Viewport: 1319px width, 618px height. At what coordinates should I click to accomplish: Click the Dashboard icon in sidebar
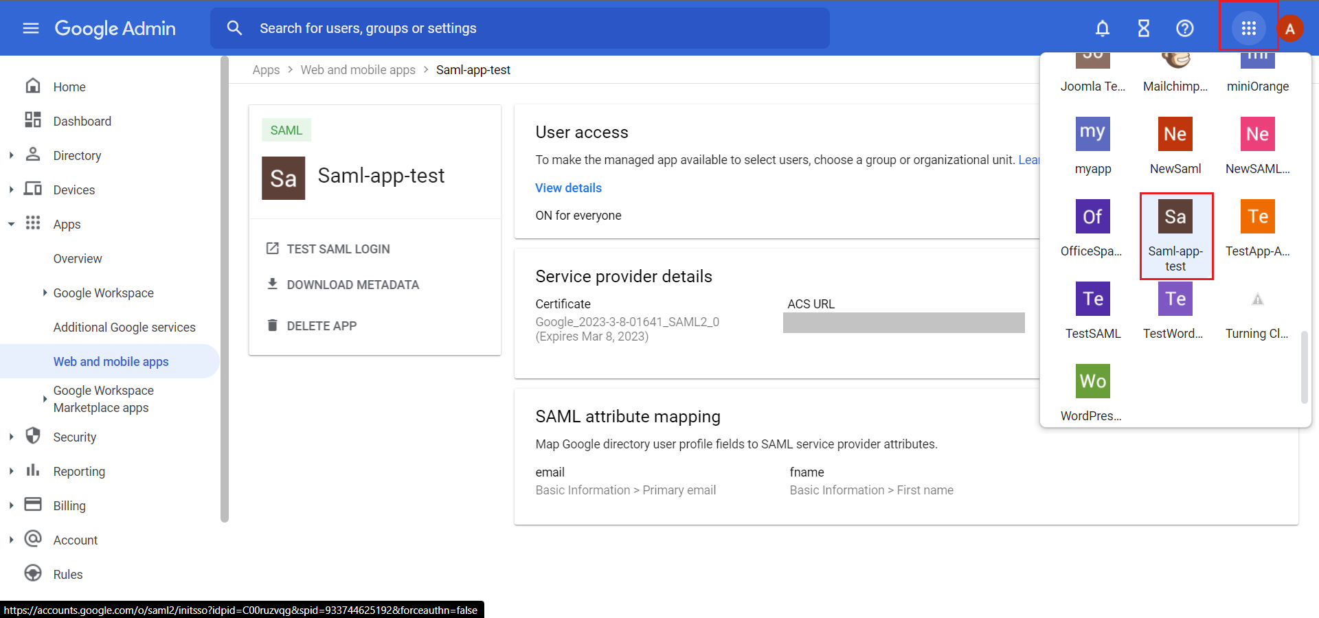(x=33, y=120)
